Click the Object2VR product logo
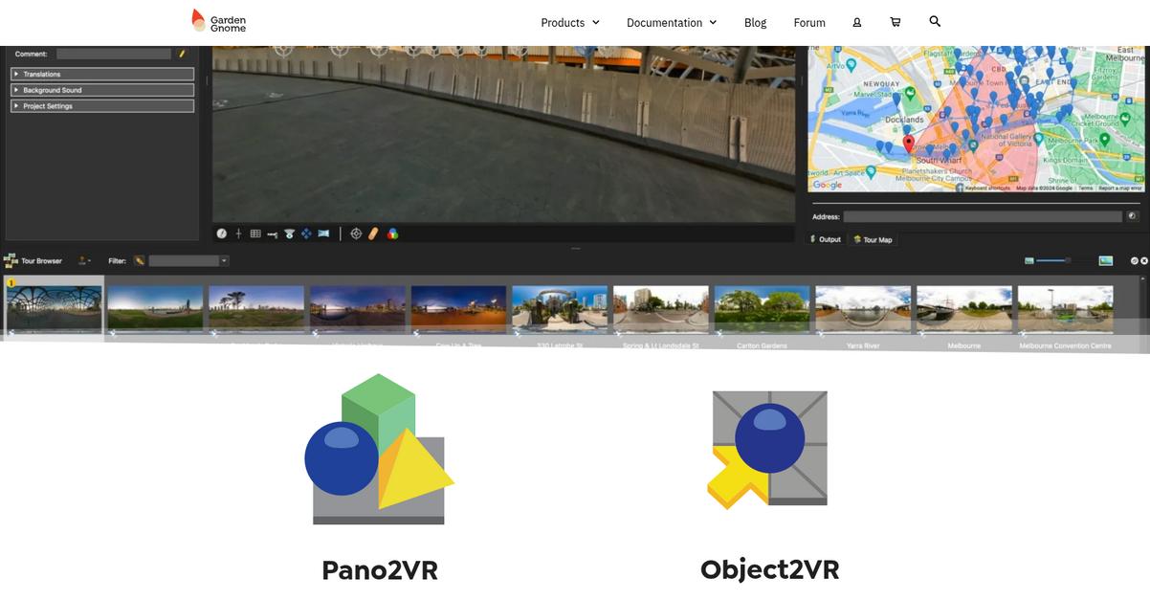This screenshot has width=1150, height=600. [768, 449]
